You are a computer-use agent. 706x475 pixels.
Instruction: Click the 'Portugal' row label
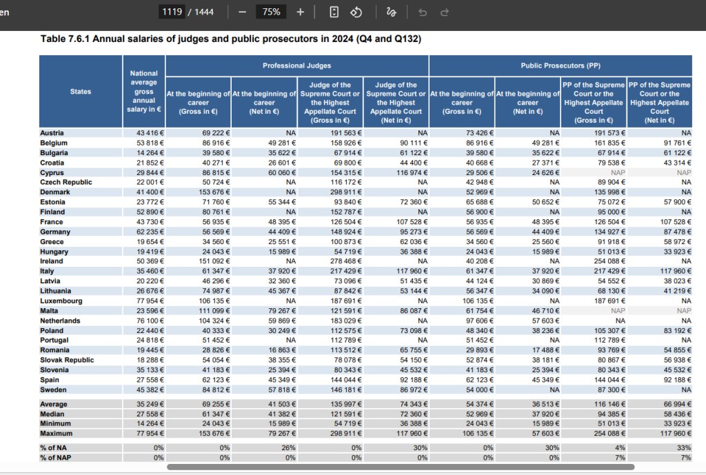(x=54, y=340)
